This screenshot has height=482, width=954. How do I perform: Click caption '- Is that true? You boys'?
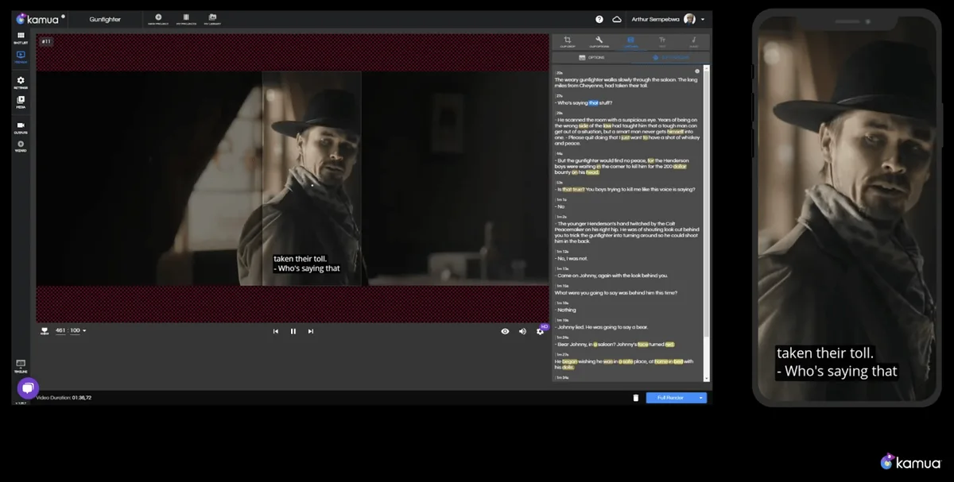coord(624,189)
